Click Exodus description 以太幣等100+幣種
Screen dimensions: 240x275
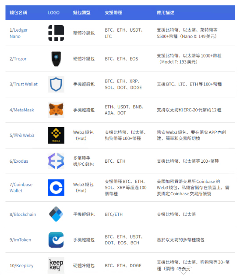coord(188,161)
